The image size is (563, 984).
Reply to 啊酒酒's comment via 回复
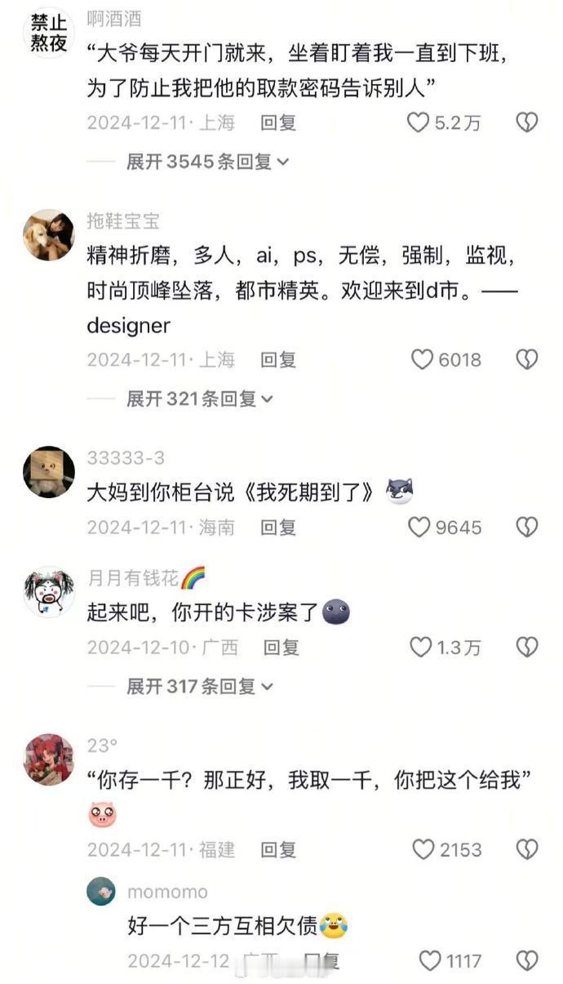[x=278, y=122]
